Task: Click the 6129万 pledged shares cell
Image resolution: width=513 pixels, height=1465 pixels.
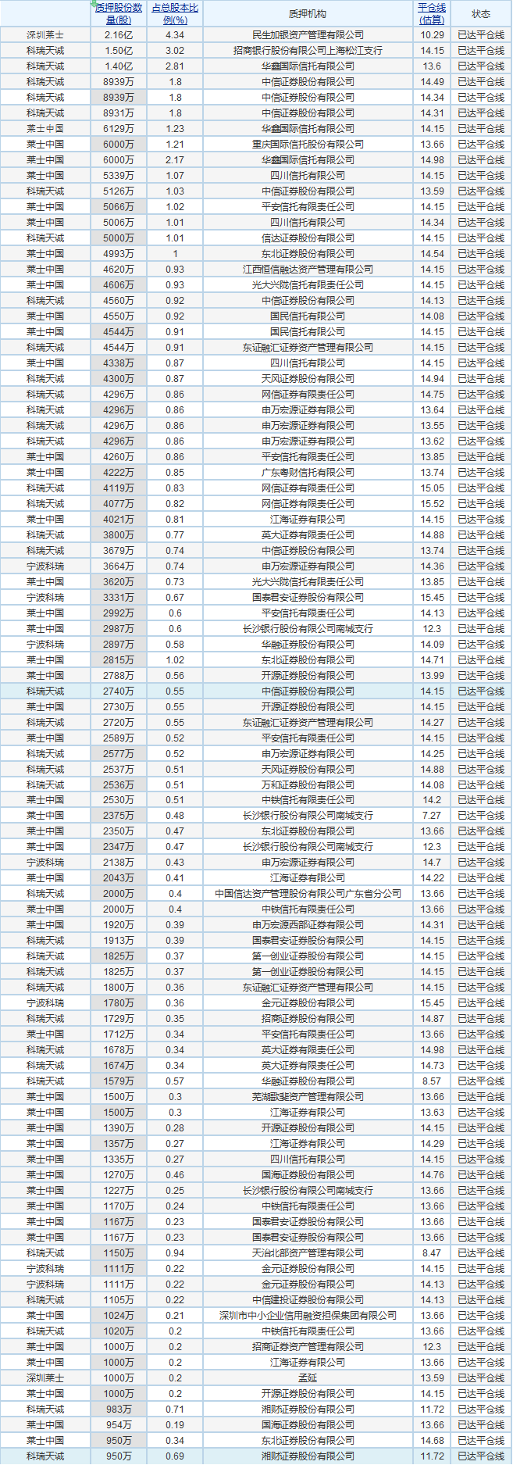Action: (x=119, y=129)
